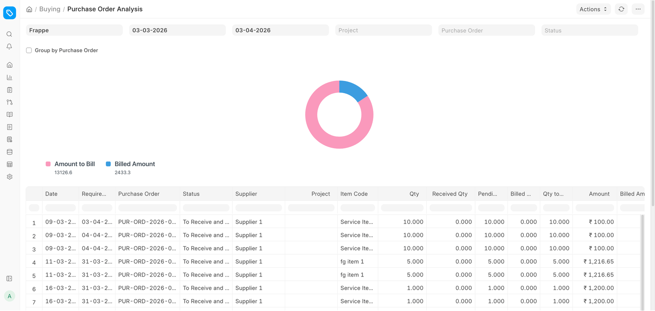Viewport: 655px width, 311px height.
Task: Open the three-dot more options menu
Action: click(x=638, y=9)
